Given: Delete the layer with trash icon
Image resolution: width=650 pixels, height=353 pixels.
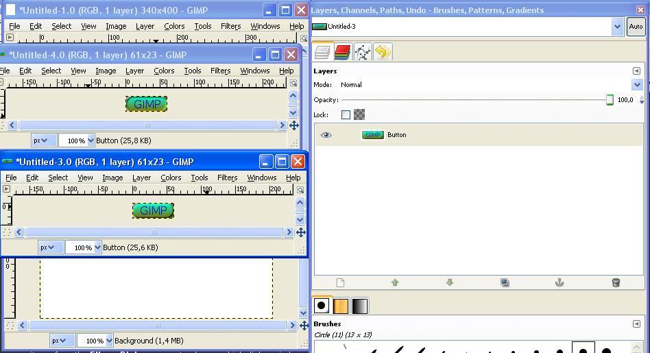Looking at the screenshot, I should (616, 282).
